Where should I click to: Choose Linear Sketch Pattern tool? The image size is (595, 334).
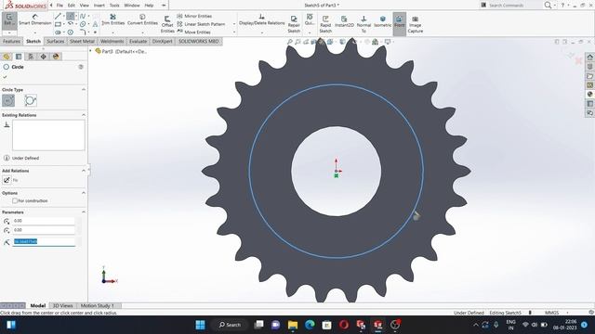point(201,24)
